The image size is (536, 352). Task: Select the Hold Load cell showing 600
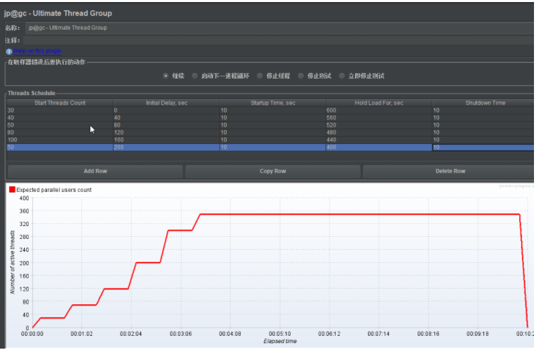[379, 110]
